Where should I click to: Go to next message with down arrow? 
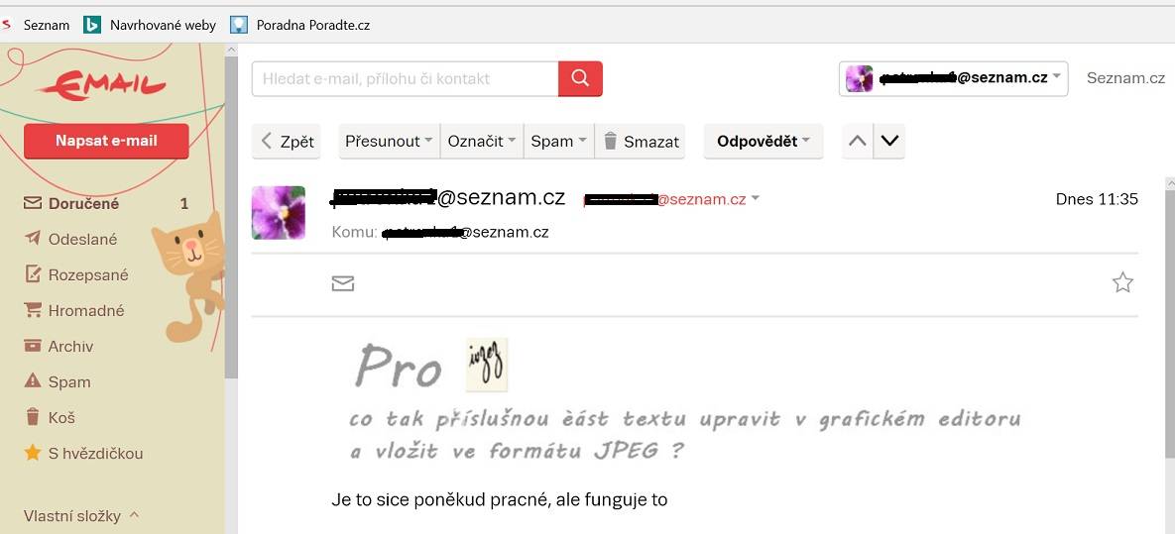coord(889,141)
